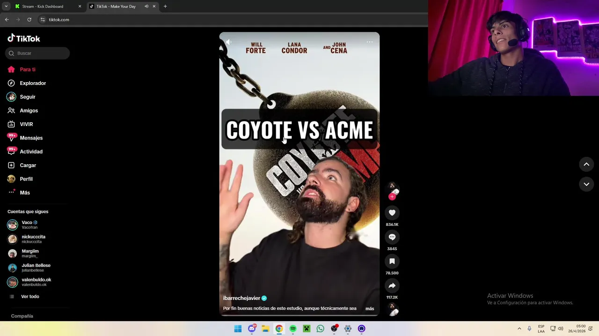Open the valenbuldo.ok followed account
This screenshot has width=599, height=336.
point(29,282)
